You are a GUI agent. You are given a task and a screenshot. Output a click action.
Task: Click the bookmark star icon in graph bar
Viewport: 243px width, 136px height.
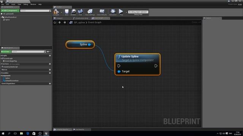(55, 23)
